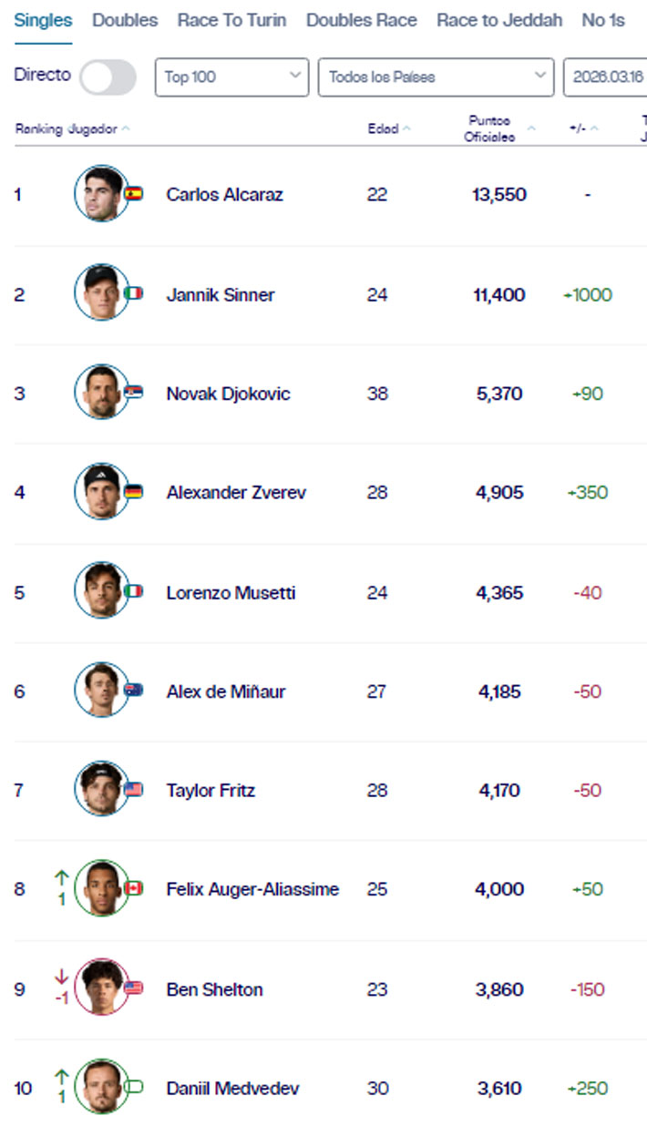Click the green up arrow at rank 8

pyautogui.click(x=62, y=877)
